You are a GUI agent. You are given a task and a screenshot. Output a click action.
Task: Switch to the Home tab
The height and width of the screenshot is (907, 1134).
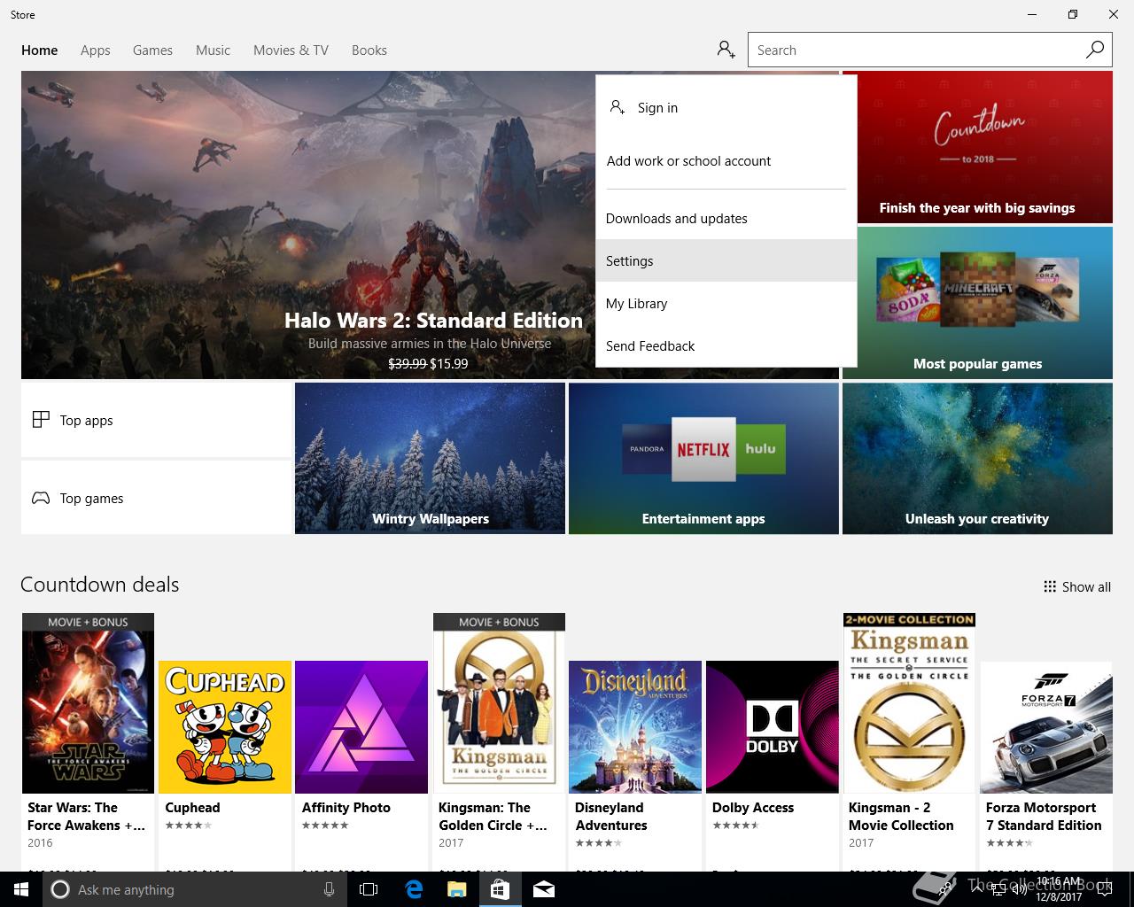(40, 50)
